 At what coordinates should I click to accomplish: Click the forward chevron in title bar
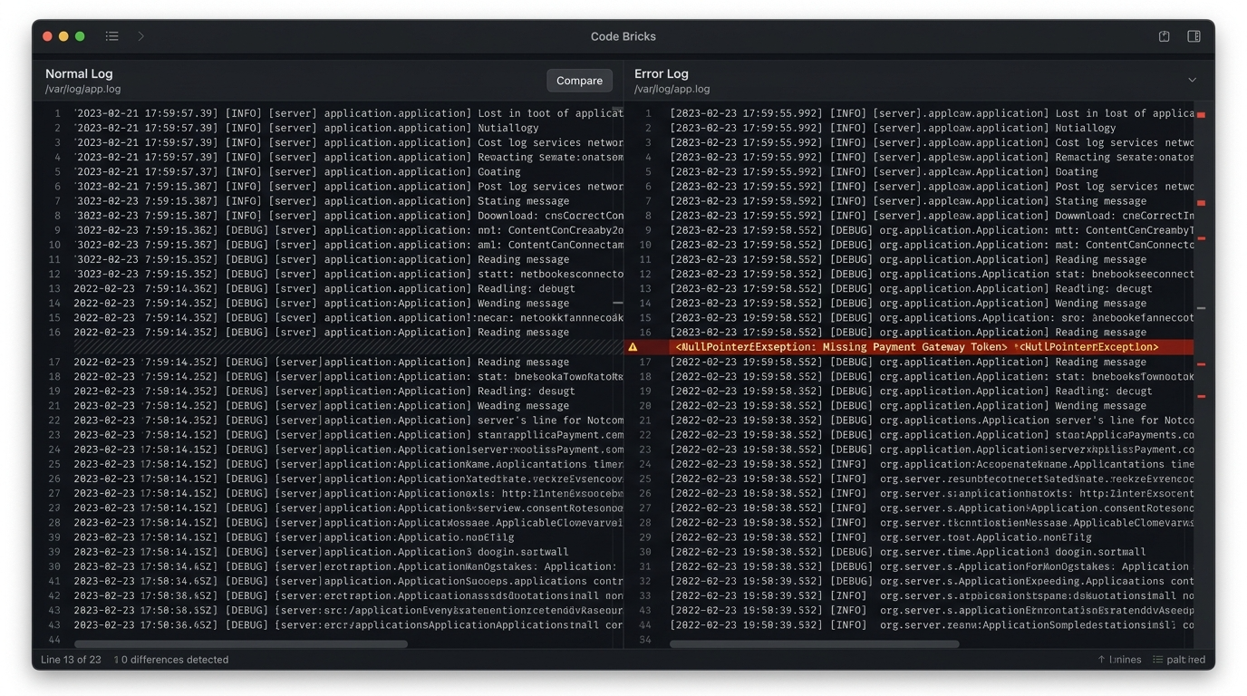[140, 36]
